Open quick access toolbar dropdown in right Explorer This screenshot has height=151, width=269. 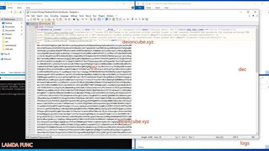[149, 3]
